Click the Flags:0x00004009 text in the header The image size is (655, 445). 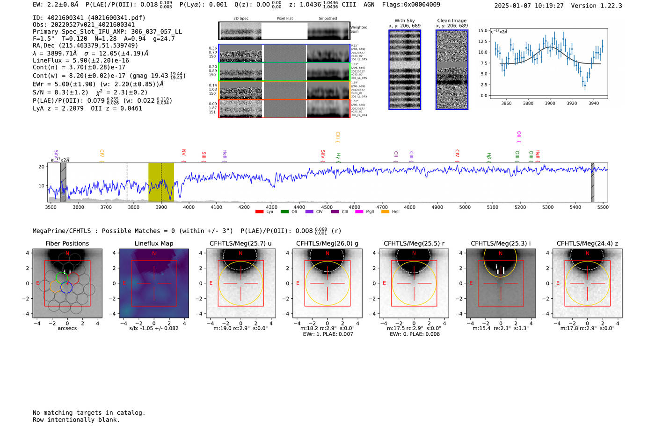[x=411, y=5]
